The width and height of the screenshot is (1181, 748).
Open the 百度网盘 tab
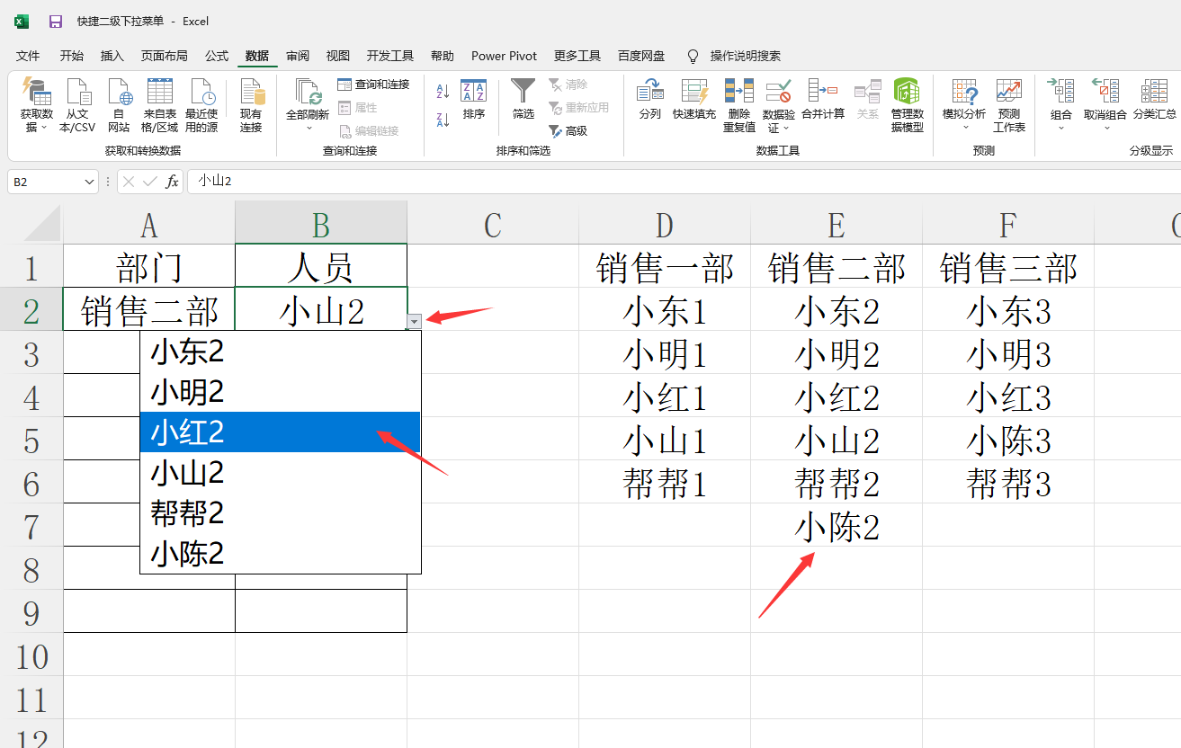click(641, 56)
